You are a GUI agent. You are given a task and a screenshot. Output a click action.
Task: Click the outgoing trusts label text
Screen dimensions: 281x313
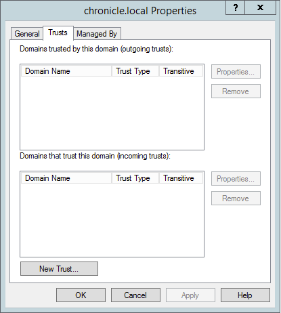(96, 49)
